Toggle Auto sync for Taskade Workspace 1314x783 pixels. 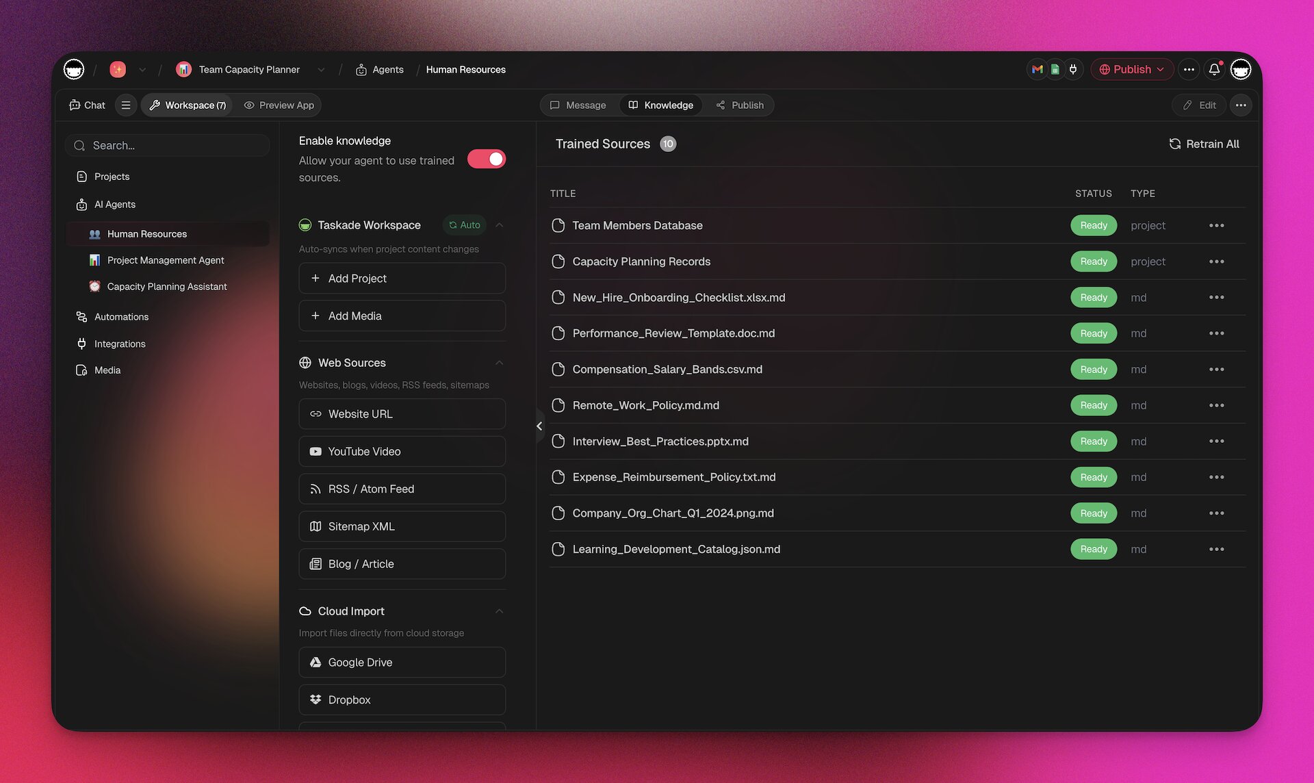point(464,224)
